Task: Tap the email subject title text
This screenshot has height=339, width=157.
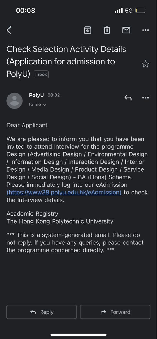Action: [x=66, y=61]
